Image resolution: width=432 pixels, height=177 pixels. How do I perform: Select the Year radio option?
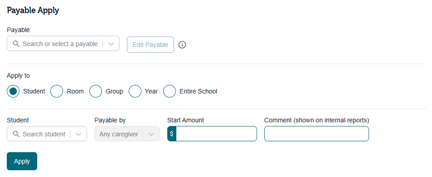(135, 91)
